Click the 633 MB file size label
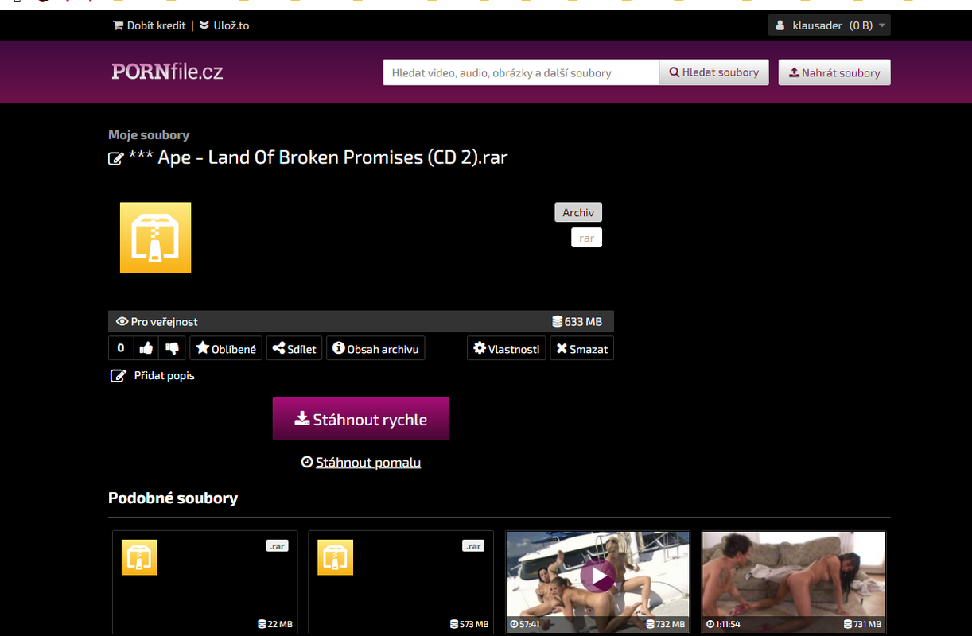Viewport: 972px width, 636px height. (x=577, y=322)
